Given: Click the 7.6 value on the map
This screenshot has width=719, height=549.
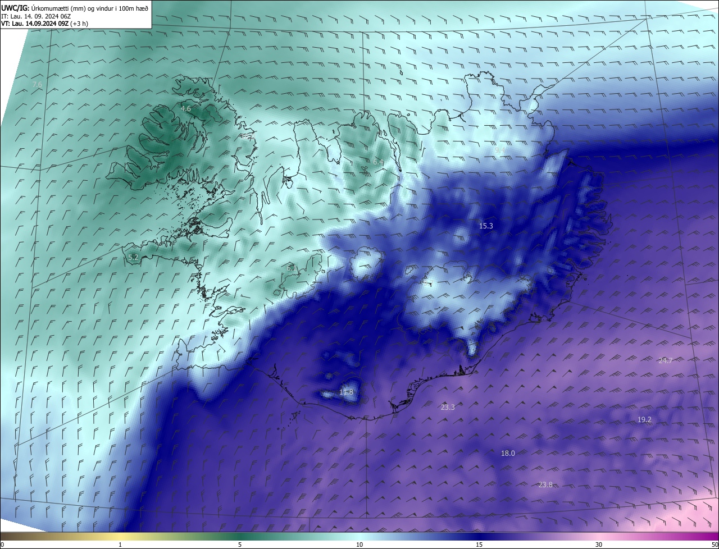Looking at the screenshot, I should pyautogui.click(x=37, y=85).
